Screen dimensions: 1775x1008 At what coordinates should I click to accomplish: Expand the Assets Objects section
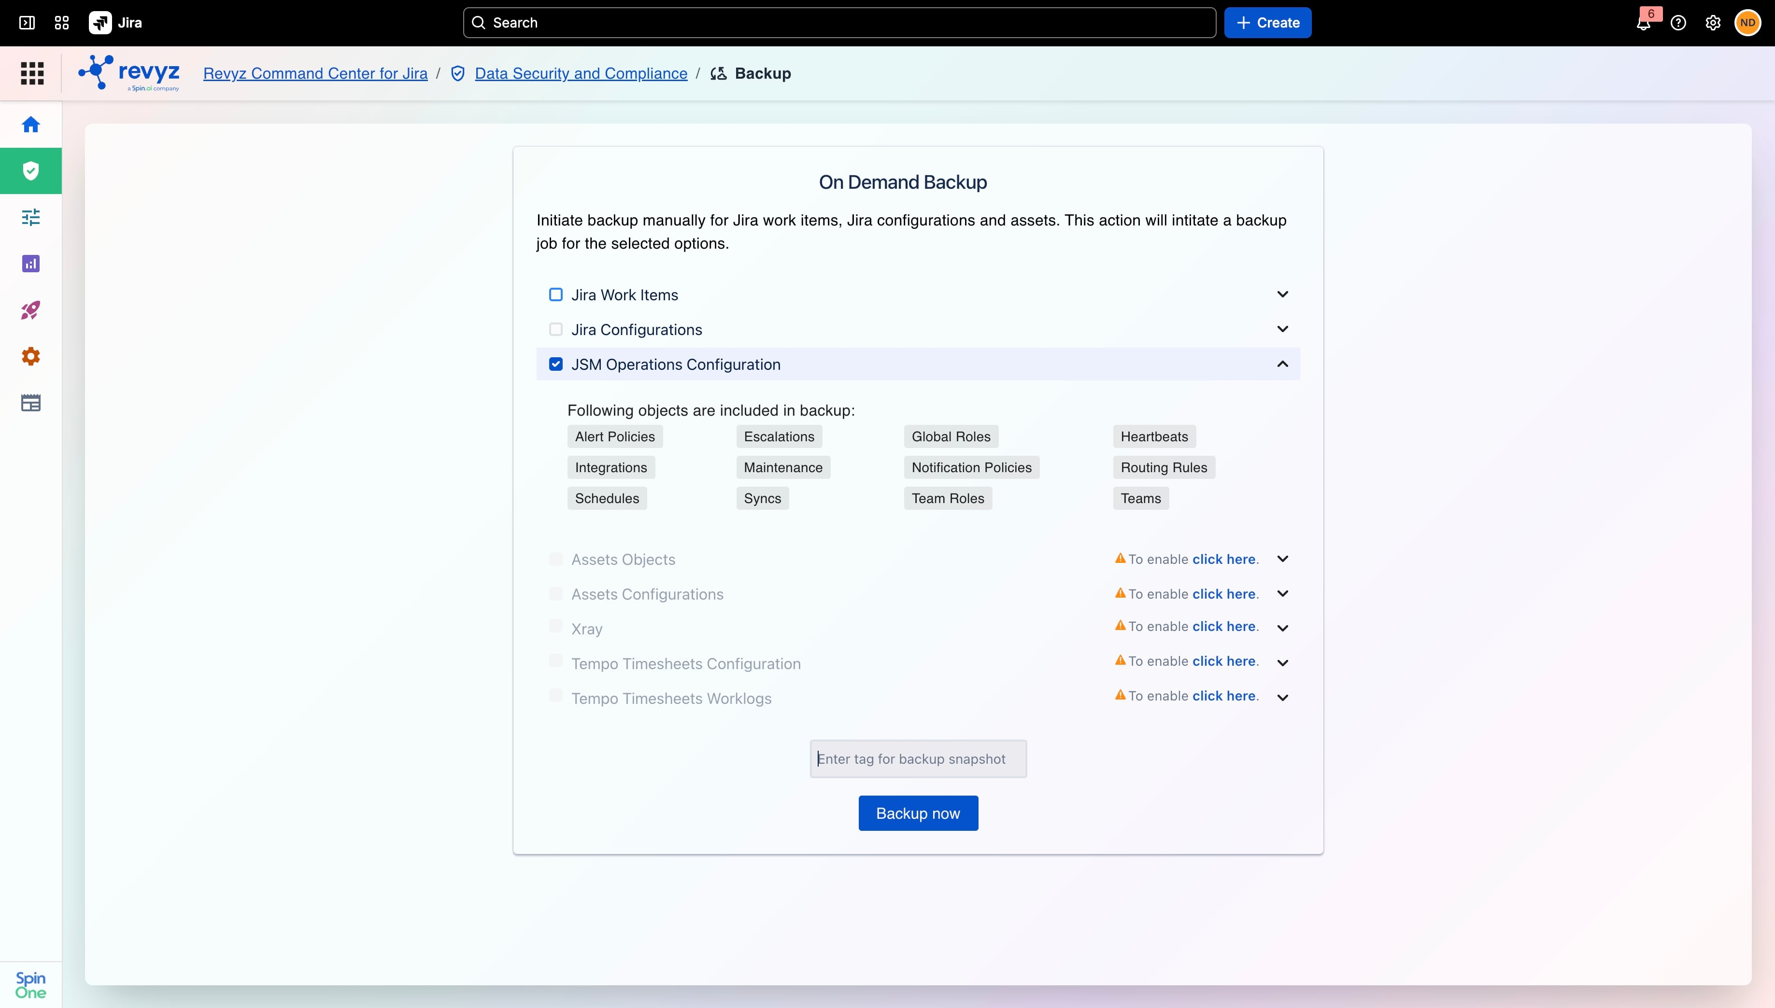click(1283, 559)
